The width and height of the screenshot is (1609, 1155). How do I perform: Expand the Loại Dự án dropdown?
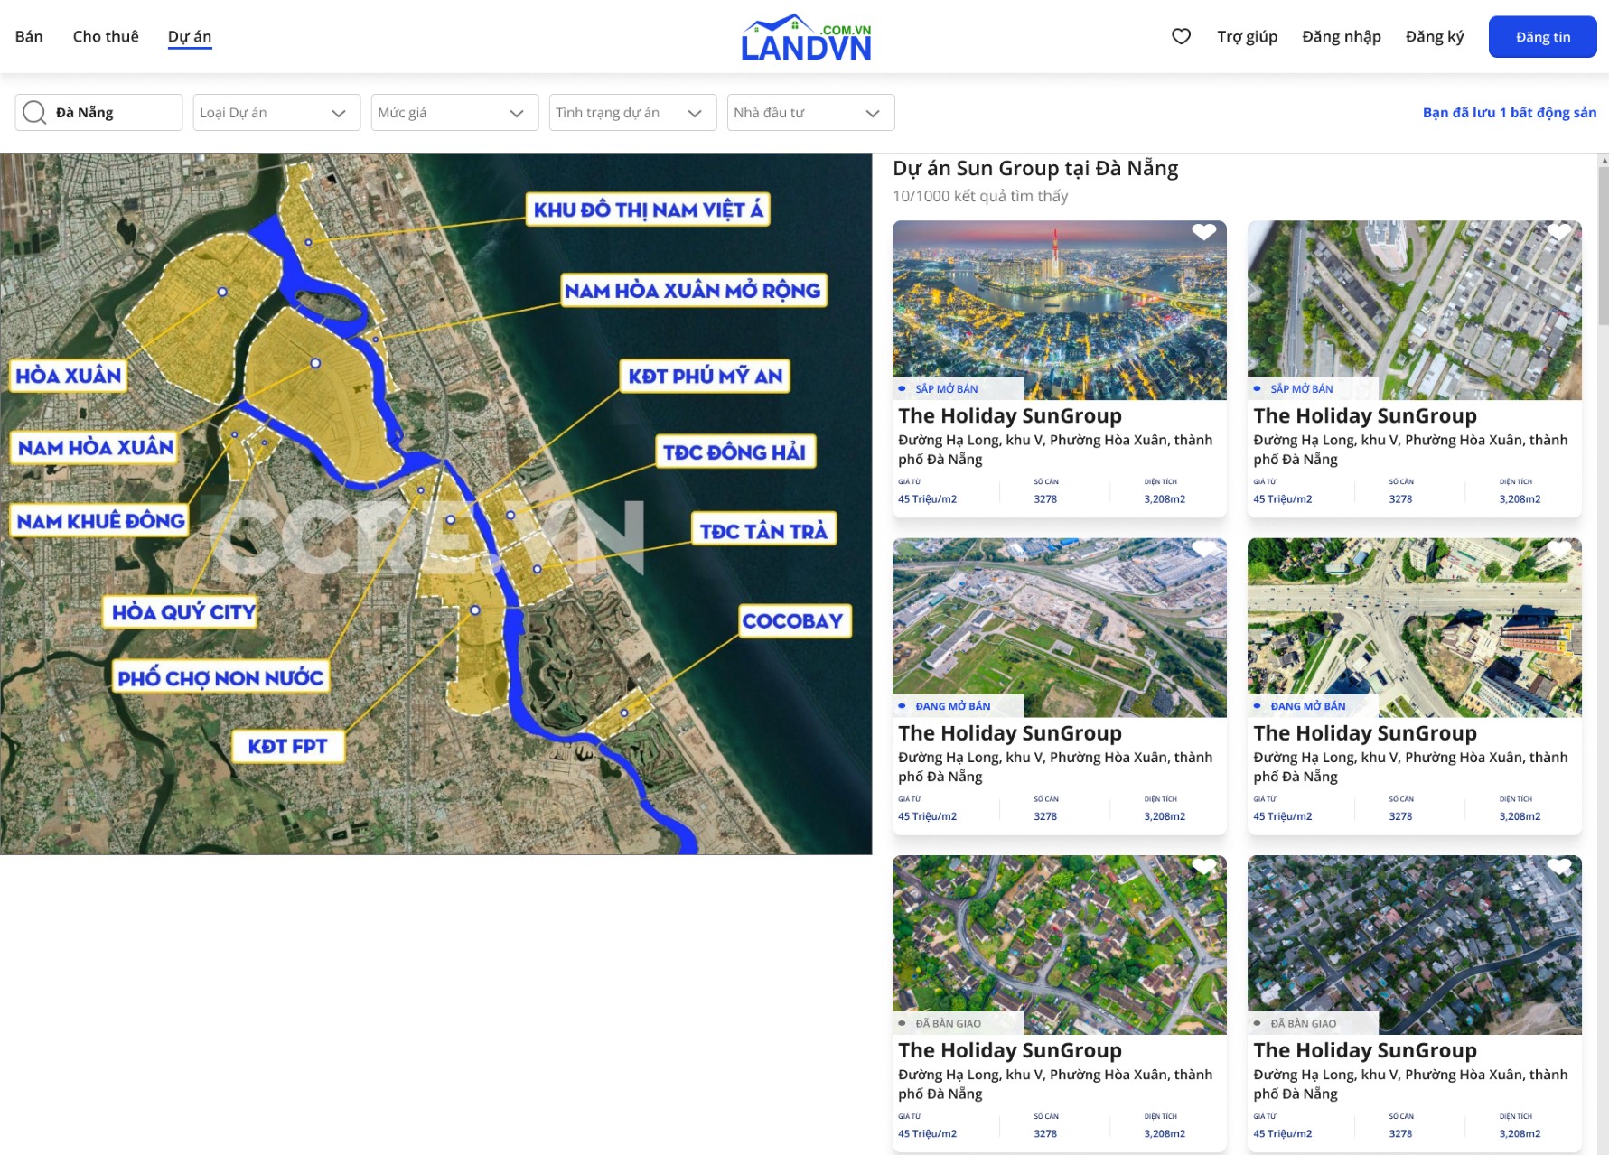[276, 113]
